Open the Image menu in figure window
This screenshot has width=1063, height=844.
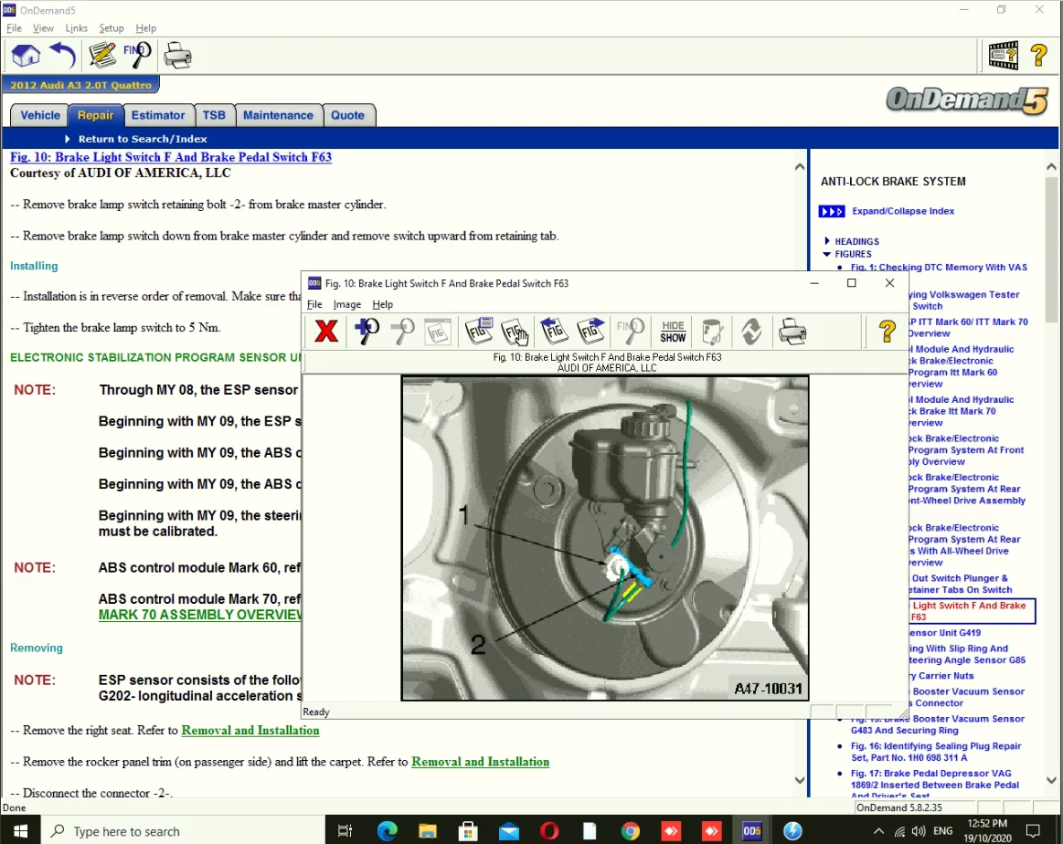click(x=346, y=304)
